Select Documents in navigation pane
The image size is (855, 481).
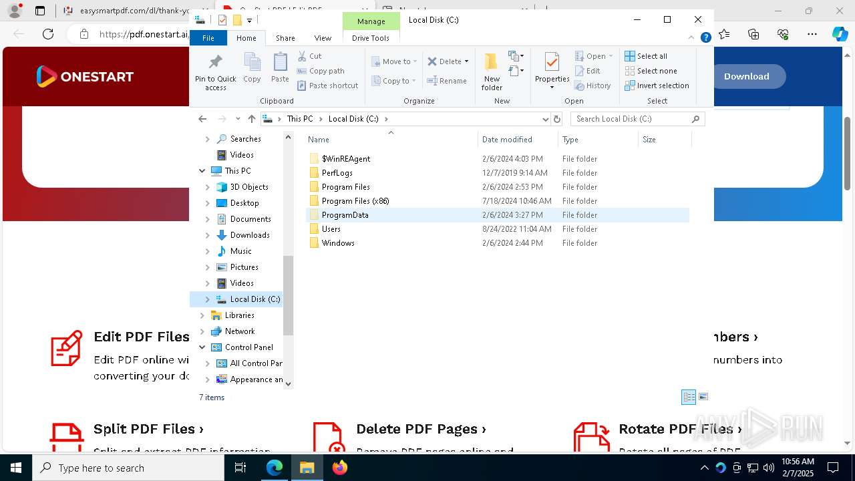pos(250,219)
